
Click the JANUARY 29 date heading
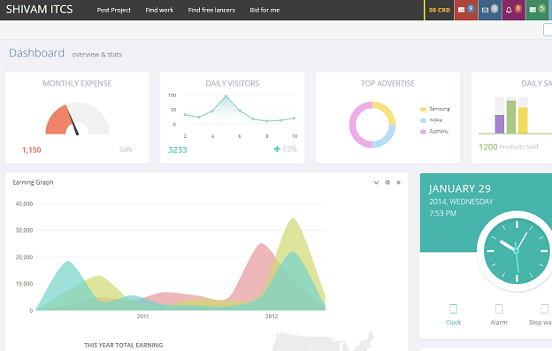(459, 189)
